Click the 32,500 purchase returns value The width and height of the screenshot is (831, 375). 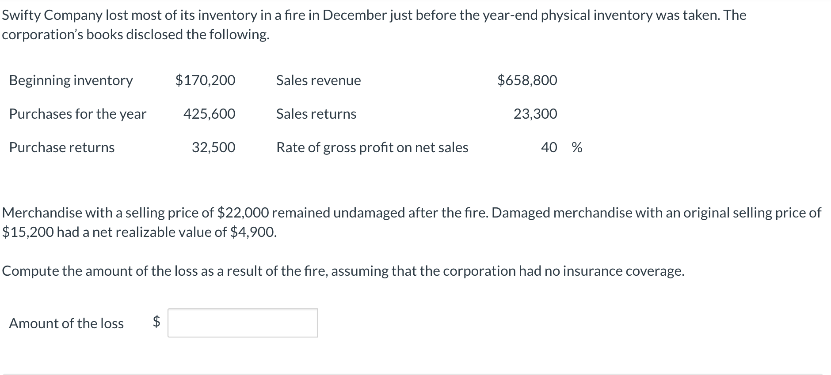(x=213, y=147)
